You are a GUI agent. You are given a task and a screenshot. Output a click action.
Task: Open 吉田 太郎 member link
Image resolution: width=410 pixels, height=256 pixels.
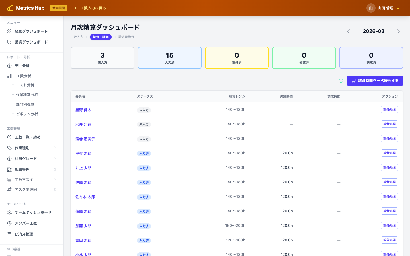(83, 240)
